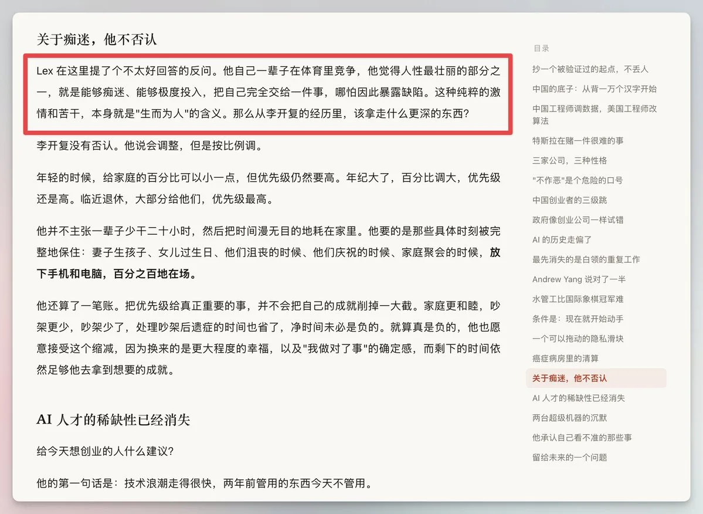Open 最先消失的是白领的重复工作 in contents
The image size is (703, 514).
point(586,259)
